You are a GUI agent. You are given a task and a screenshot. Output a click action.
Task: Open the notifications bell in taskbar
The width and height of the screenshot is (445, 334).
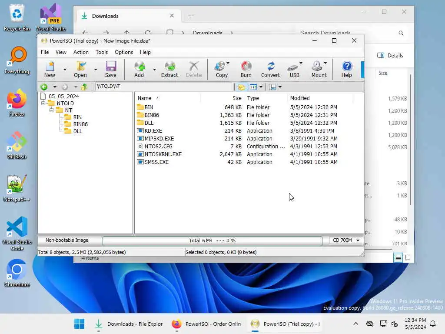(433, 324)
